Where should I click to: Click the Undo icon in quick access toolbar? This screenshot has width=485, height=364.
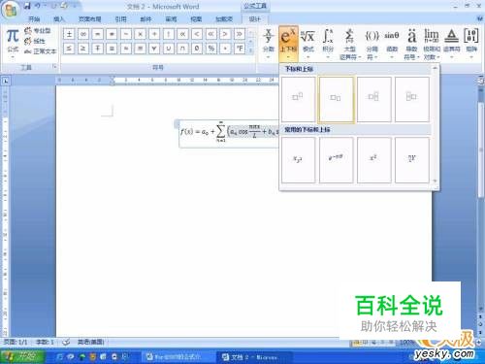point(38,6)
